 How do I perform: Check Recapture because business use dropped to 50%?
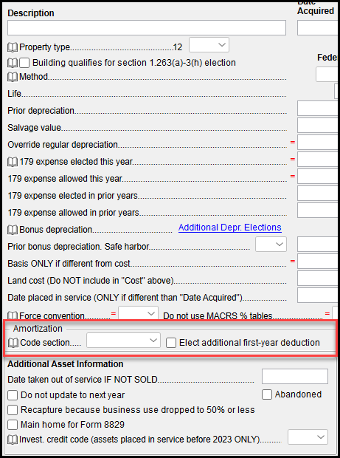[13, 410]
